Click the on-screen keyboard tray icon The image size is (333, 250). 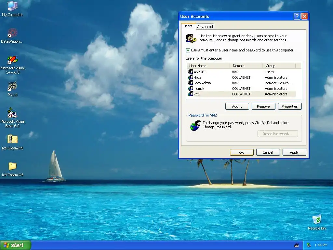[x=297, y=245]
